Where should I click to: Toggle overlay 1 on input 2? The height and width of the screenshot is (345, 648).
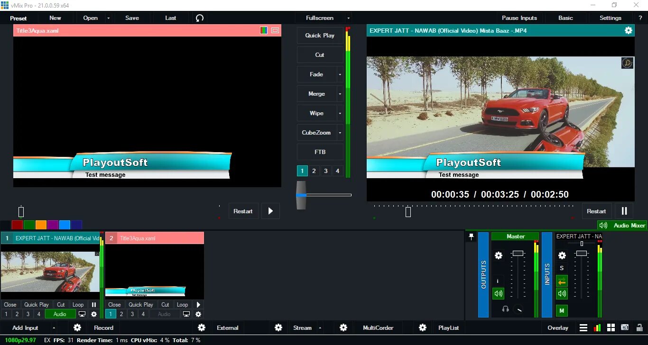click(x=110, y=314)
